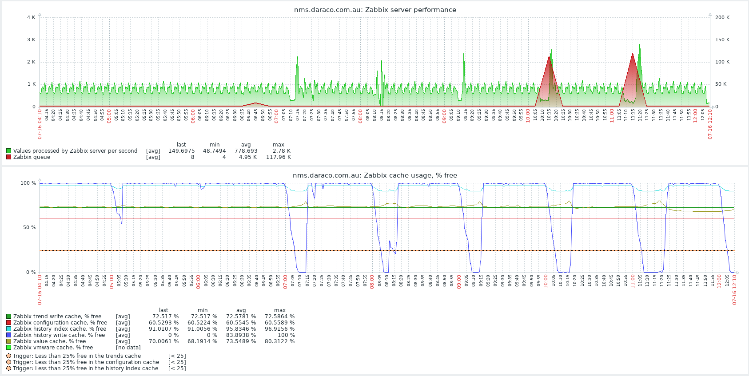Select the value cache last value '70.0061 %'
The width and height of the screenshot is (749, 376).
point(163,341)
